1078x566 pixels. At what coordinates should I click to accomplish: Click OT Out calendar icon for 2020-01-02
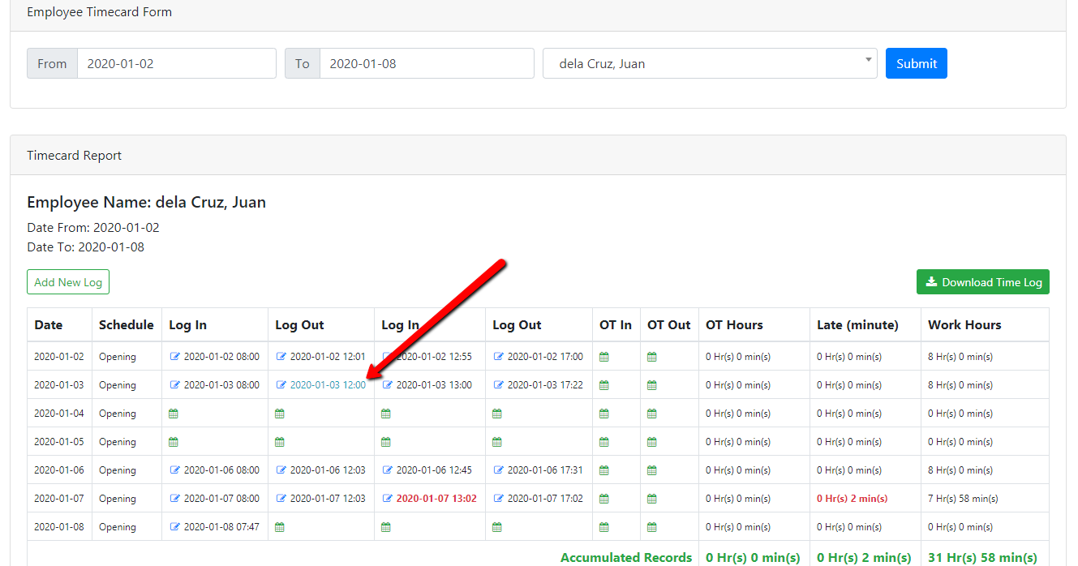point(652,357)
